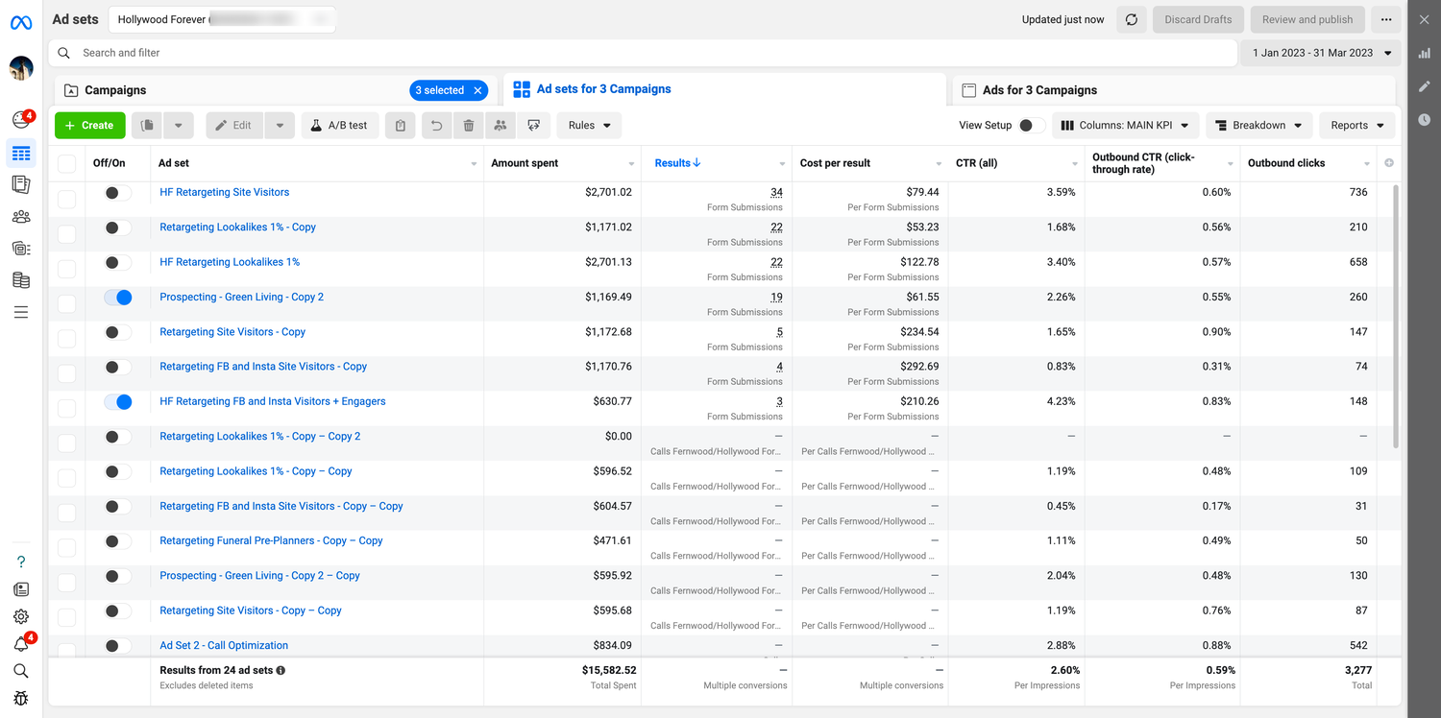Open the HF Retargeting Site Visitors link
Image resolution: width=1441 pixels, height=718 pixels.
click(x=224, y=192)
